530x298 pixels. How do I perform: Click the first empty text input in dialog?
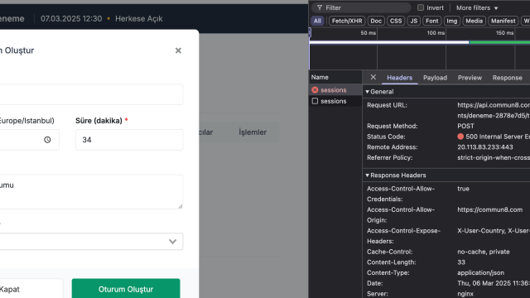[x=91, y=94]
